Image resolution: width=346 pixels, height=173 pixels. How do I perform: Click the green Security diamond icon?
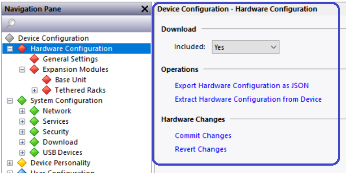[34, 132]
